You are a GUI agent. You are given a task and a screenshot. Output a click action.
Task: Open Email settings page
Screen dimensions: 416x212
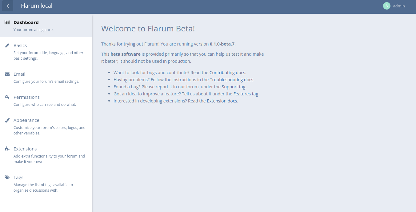coord(46,78)
